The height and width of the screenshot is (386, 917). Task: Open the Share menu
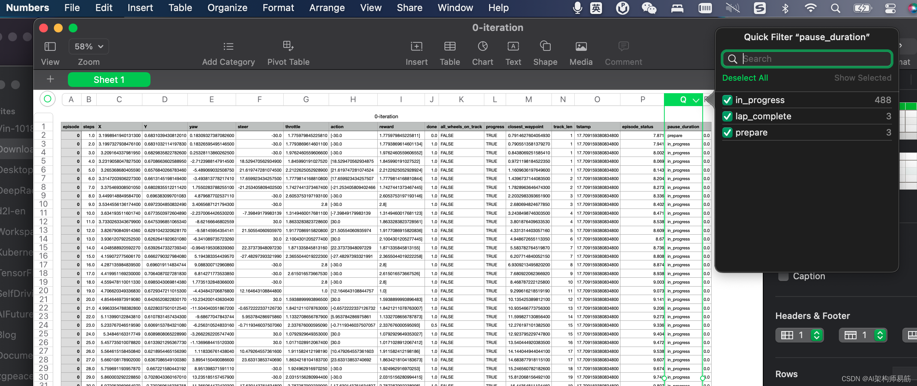coord(409,8)
